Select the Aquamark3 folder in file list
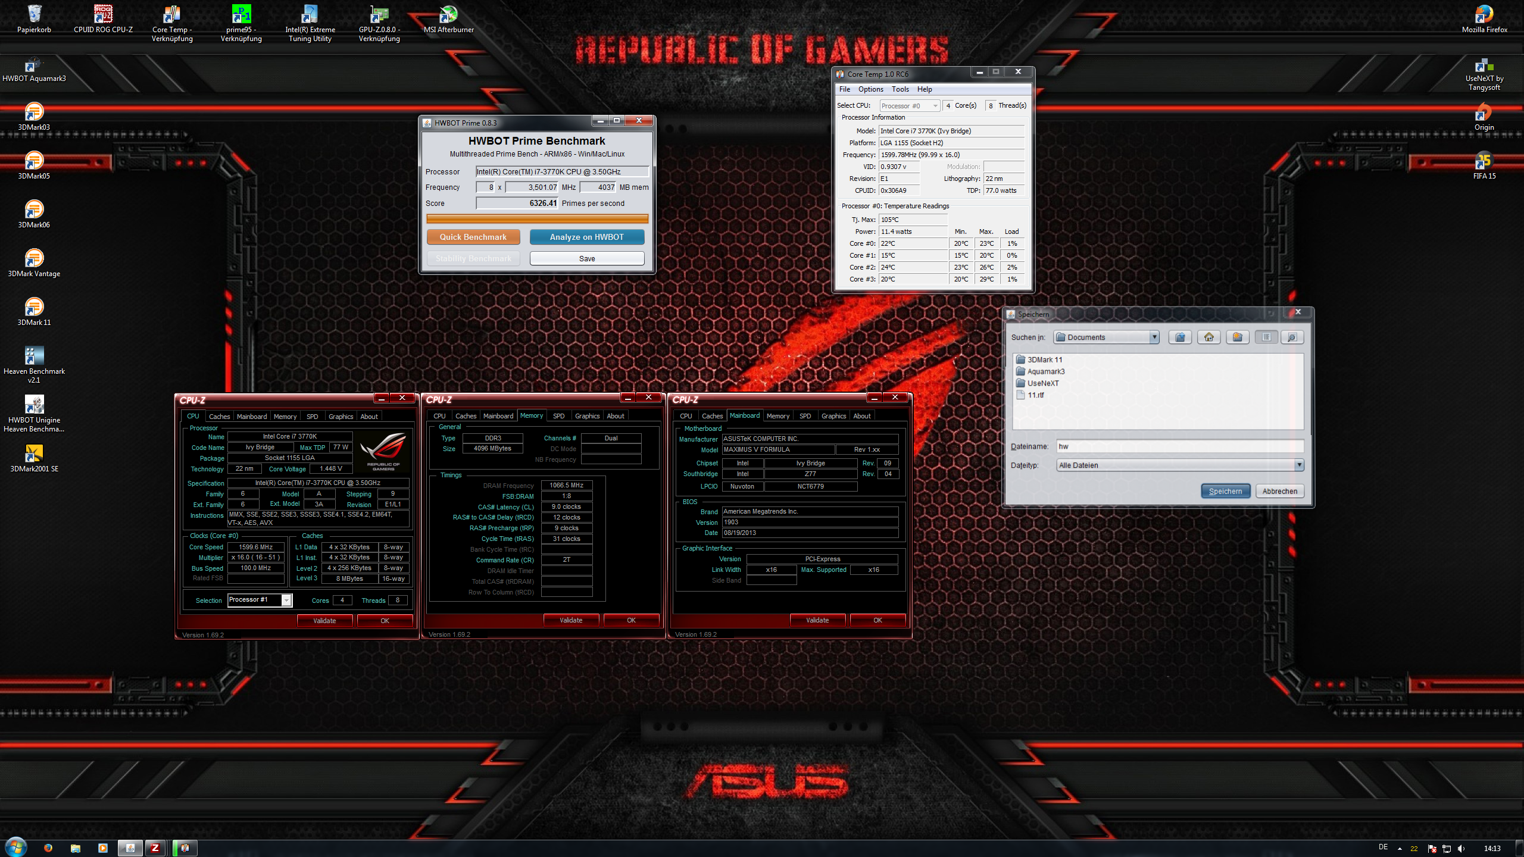Viewport: 1524px width, 857px height. point(1040,371)
